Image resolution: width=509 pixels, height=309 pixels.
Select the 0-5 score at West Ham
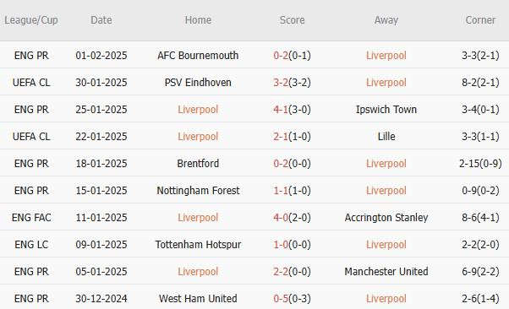coord(281,299)
